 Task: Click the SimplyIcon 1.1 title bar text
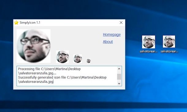tap(30, 23)
